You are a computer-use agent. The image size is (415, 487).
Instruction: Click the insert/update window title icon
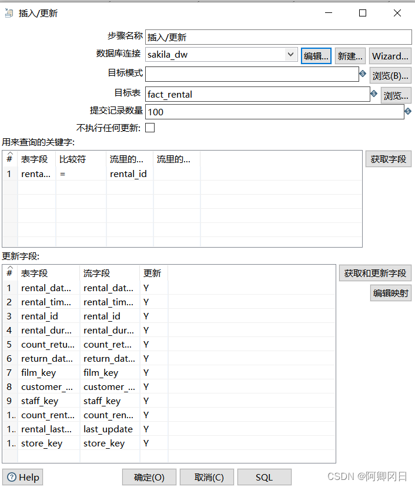coord(9,13)
